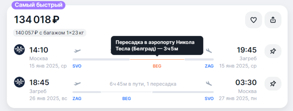The width and height of the screenshot is (293, 111).
Task: Click the ZAG departure code on return flight
Action: 77,98
